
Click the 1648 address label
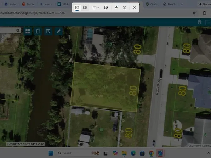99,96
